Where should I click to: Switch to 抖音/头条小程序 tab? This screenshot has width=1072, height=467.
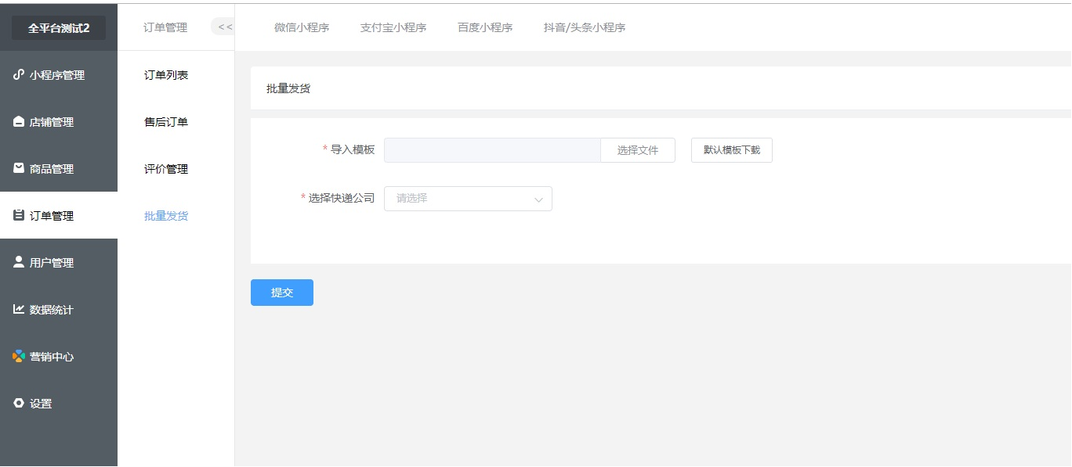pyautogui.click(x=585, y=27)
